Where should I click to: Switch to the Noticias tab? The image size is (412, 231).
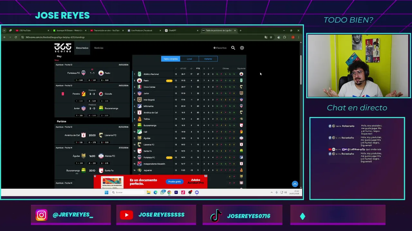coord(99,48)
